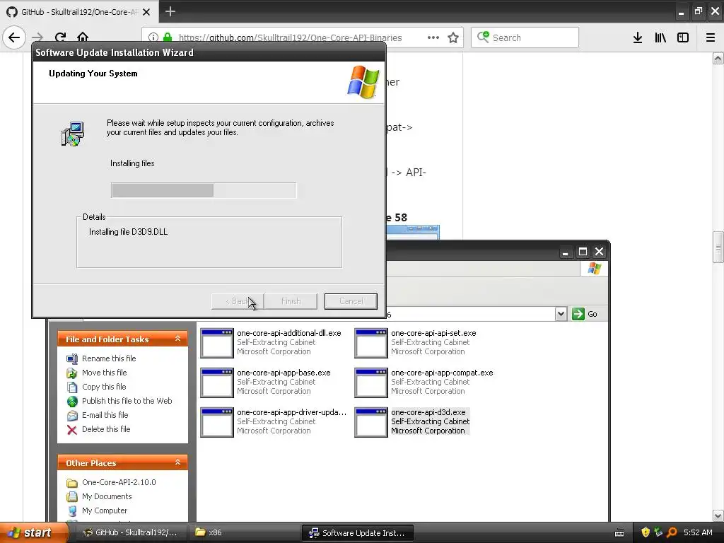Minimize the x86 Explorer window

coord(565,252)
